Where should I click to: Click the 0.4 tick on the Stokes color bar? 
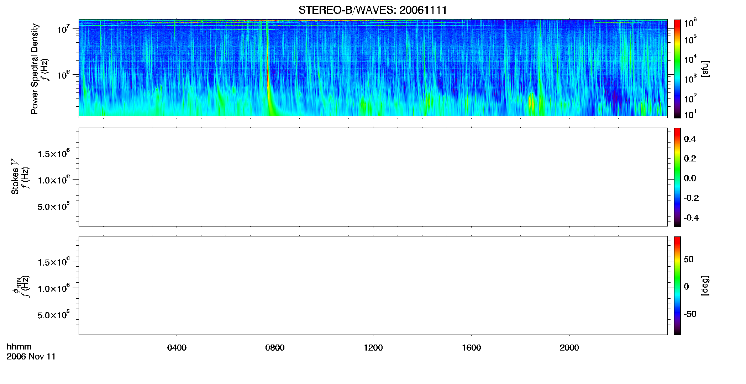coord(690,139)
